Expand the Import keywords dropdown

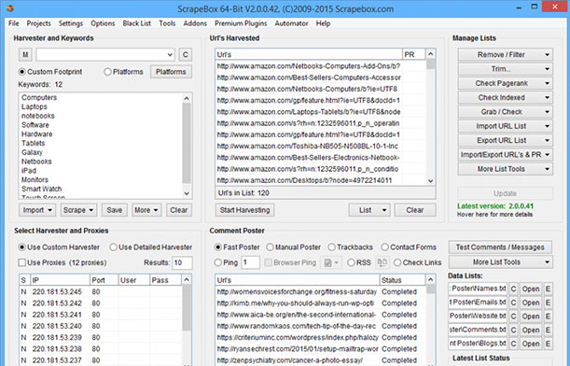[x=37, y=210]
